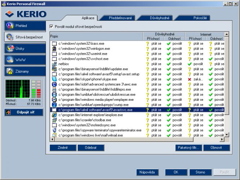Screen dimensions: 240x180
Task: Switch to the Aplikace tab
Action: click(88, 18)
